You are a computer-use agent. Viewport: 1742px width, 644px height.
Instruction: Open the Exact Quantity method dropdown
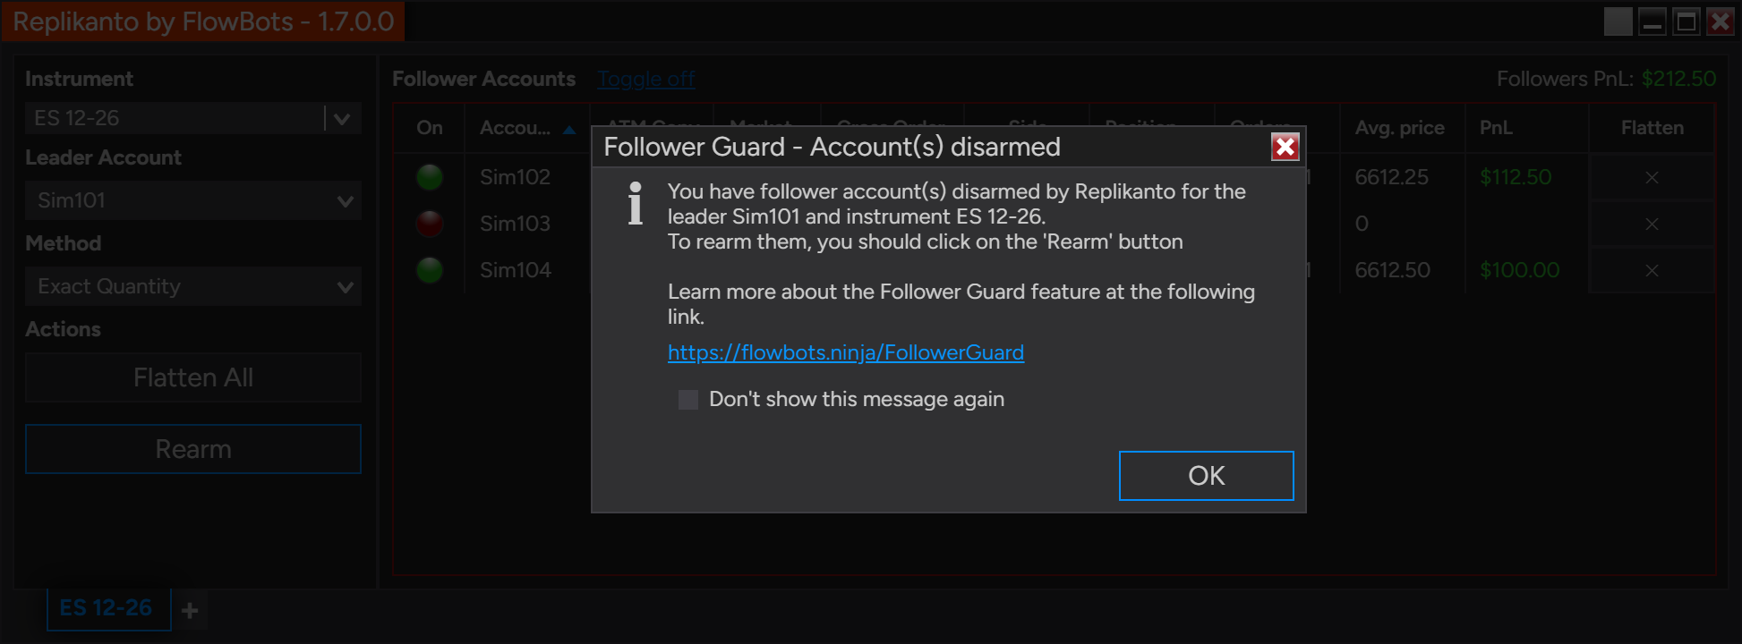(x=193, y=286)
